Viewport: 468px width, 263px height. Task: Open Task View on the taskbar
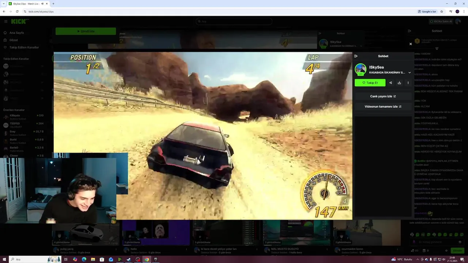pyautogui.click(x=66, y=259)
